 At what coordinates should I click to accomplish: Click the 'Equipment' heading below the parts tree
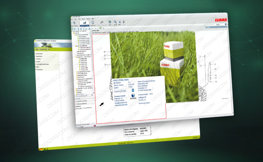(78, 106)
